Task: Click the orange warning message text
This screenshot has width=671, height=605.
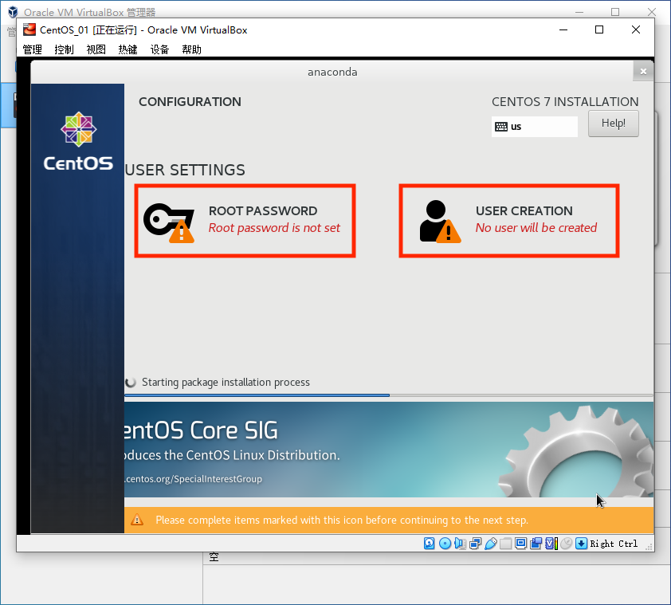Action: (342, 521)
